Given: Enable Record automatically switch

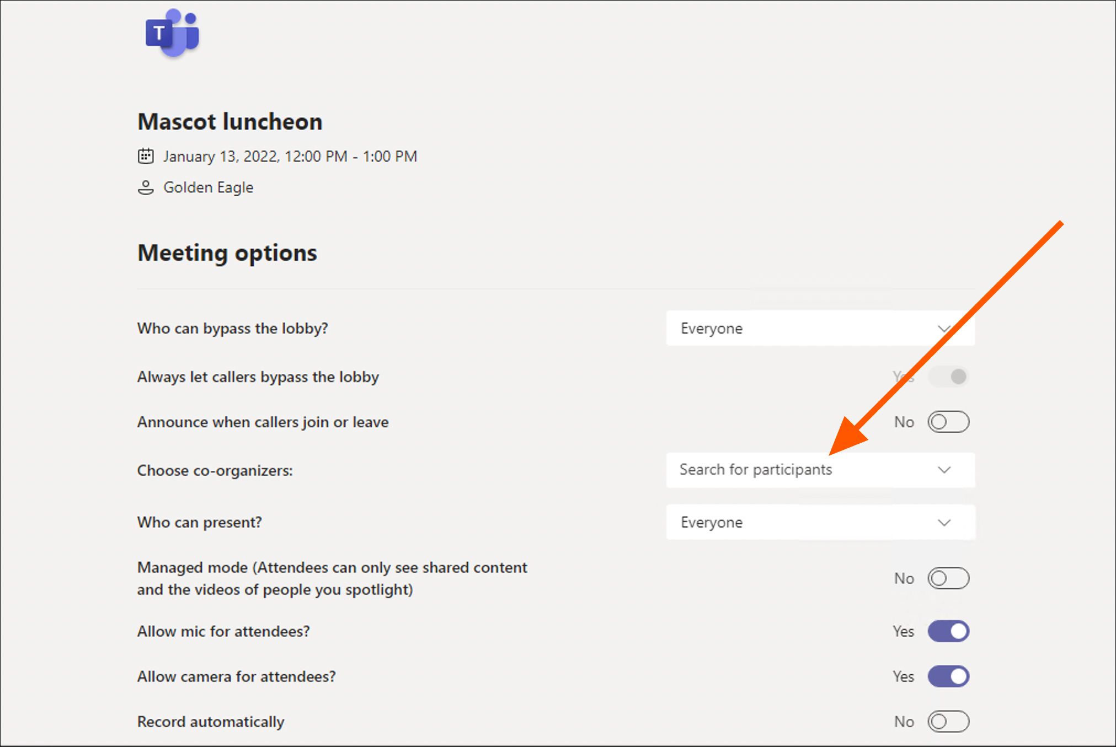Looking at the screenshot, I should (x=948, y=722).
